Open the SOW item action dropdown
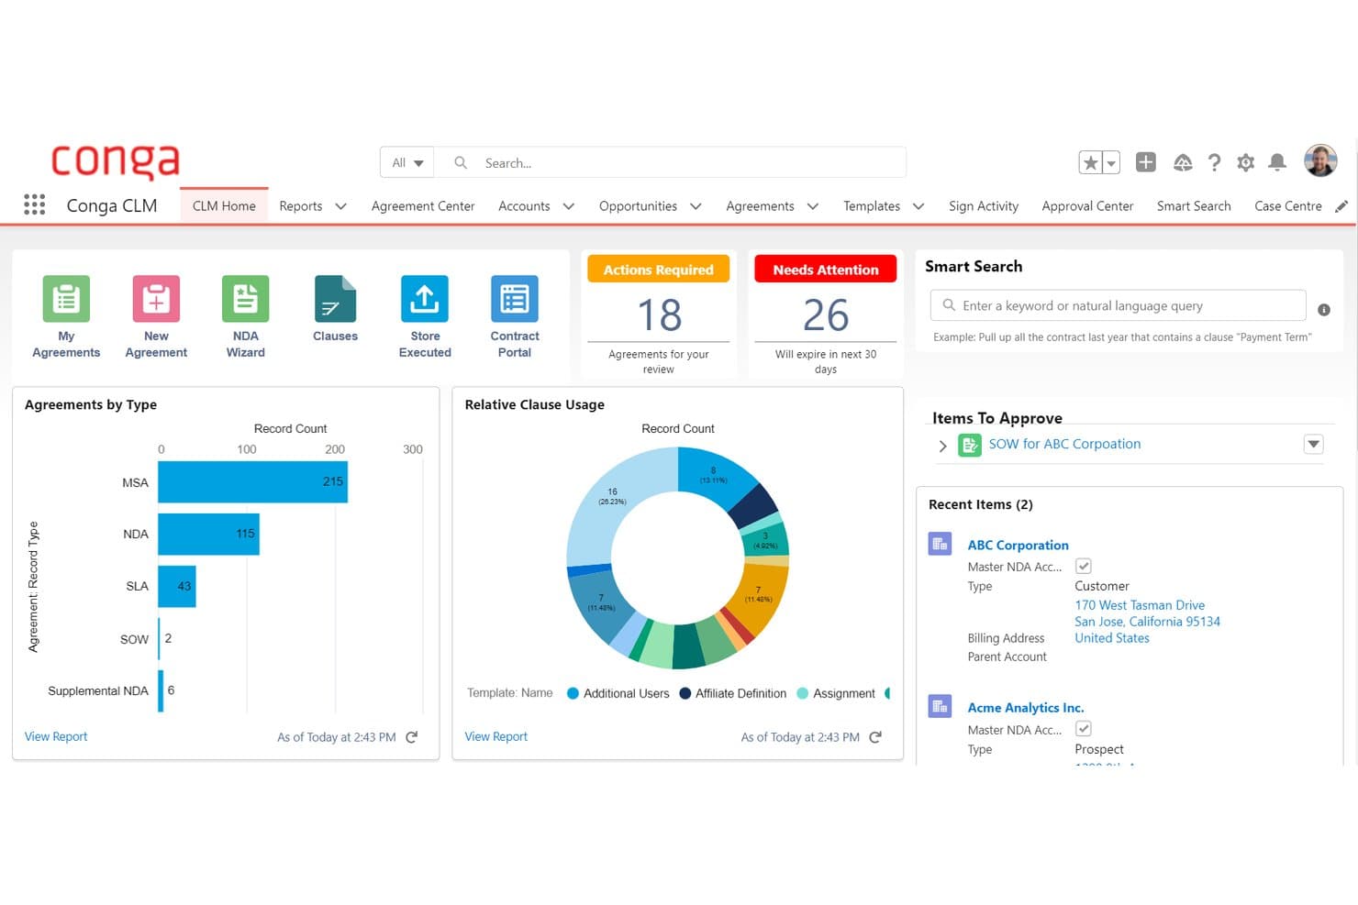 coord(1314,444)
